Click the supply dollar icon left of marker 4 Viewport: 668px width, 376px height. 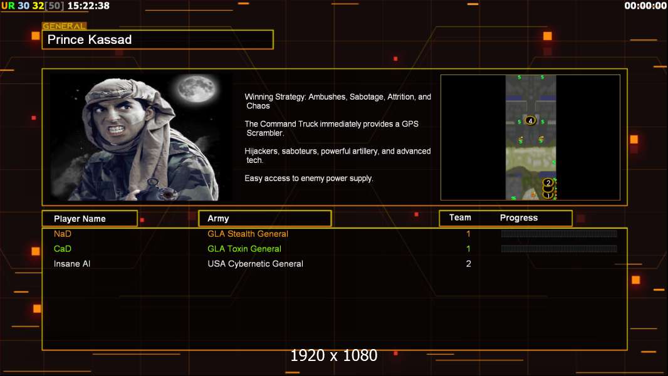(x=519, y=122)
